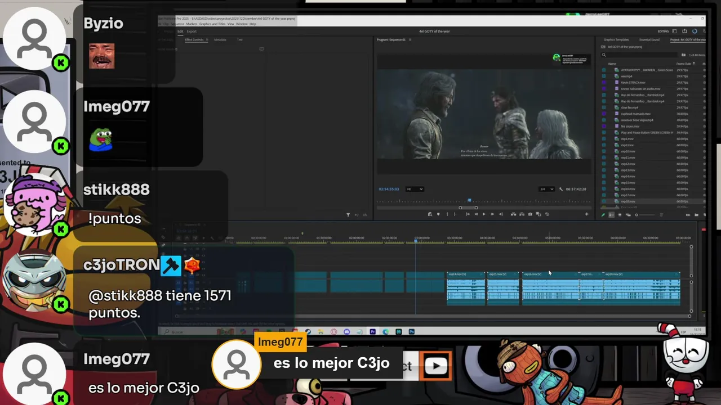Switch Project panel to List View
The width and height of the screenshot is (721, 405).
(x=611, y=215)
